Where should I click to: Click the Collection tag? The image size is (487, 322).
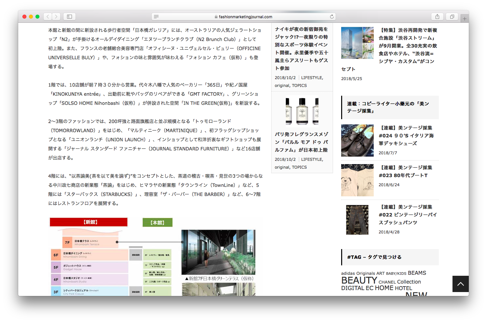(409, 282)
